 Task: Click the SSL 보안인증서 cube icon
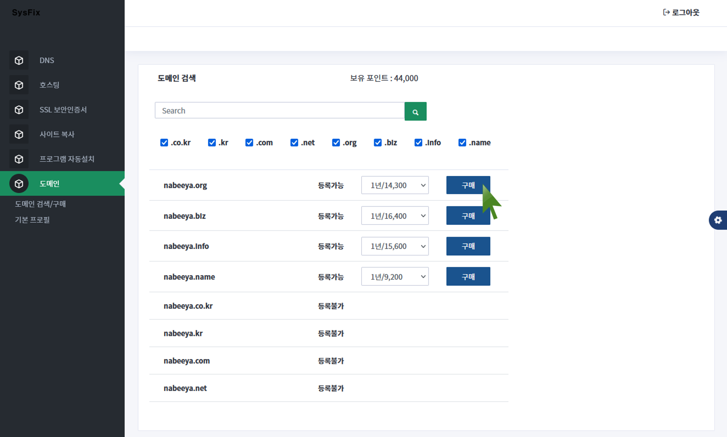[x=19, y=110]
